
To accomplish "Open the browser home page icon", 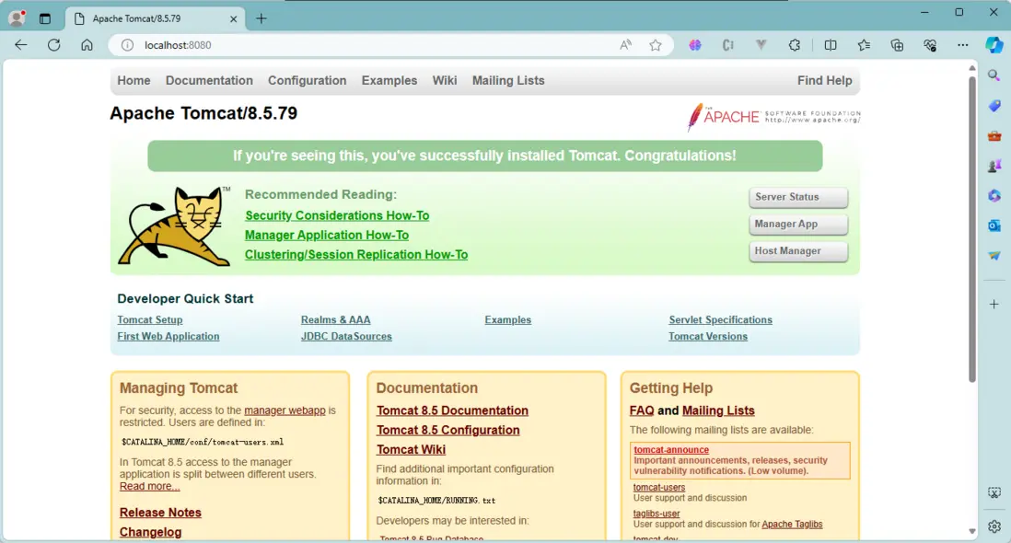I will (x=87, y=45).
